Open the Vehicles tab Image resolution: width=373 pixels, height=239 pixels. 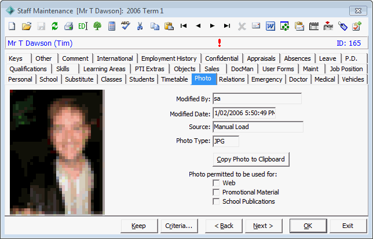point(353,79)
